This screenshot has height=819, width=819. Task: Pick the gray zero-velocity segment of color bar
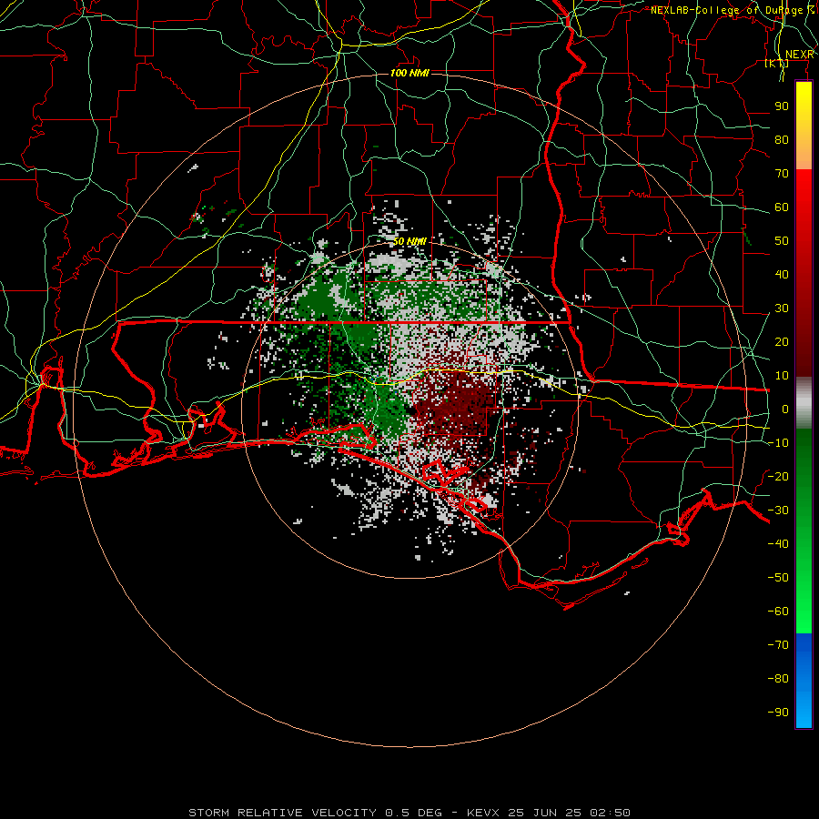click(x=804, y=403)
